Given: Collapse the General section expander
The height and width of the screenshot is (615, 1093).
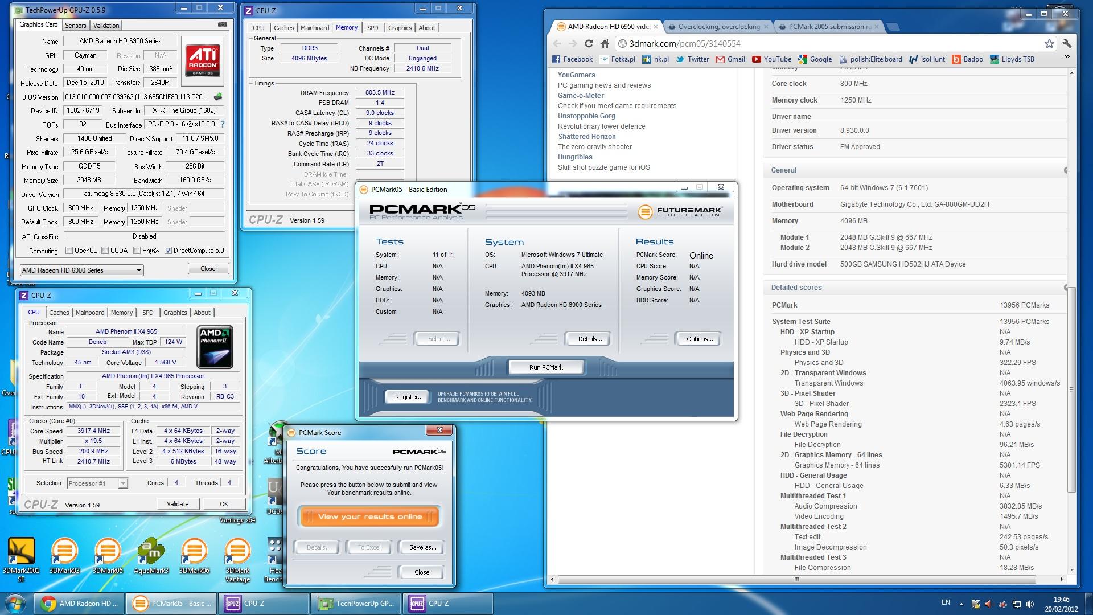Looking at the screenshot, I should (x=1065, y=170).
